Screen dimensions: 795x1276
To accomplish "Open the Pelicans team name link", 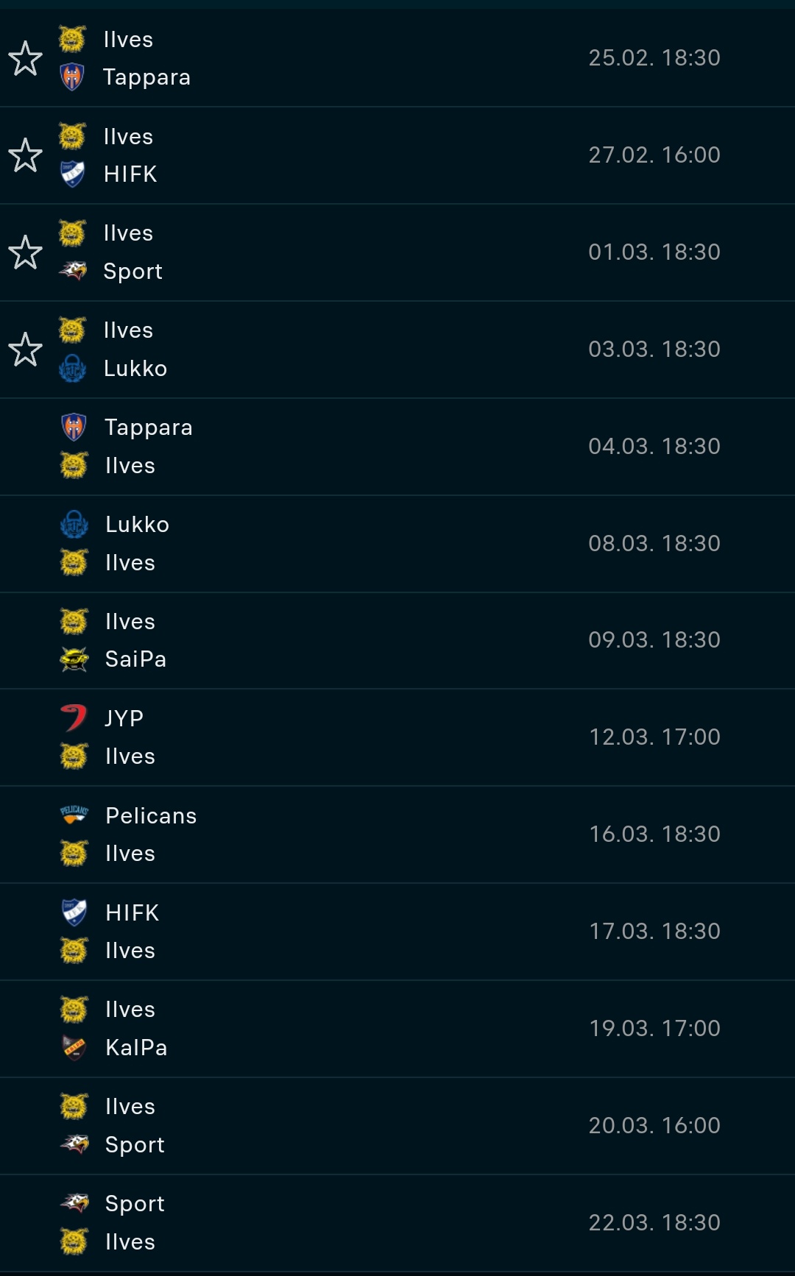I will [x=151, y=815].
